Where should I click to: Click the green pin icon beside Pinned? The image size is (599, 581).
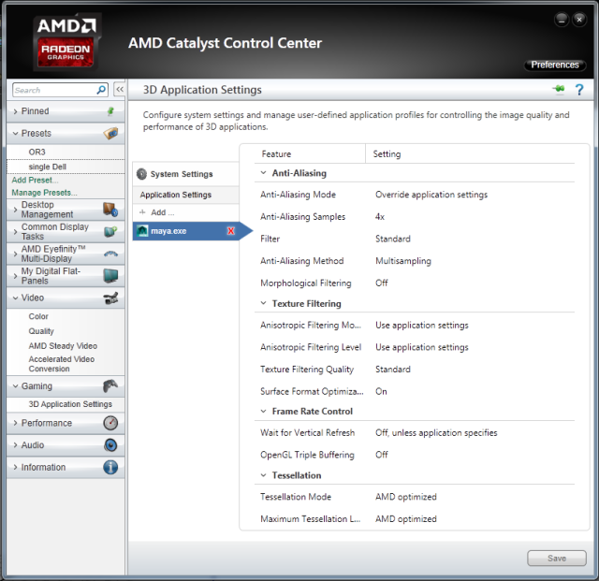click(110, 111)
